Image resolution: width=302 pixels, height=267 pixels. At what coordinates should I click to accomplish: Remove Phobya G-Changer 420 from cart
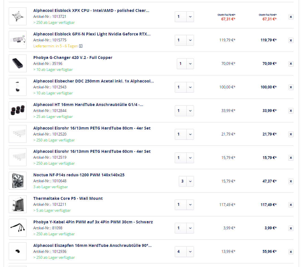click(x=291, y=64)
